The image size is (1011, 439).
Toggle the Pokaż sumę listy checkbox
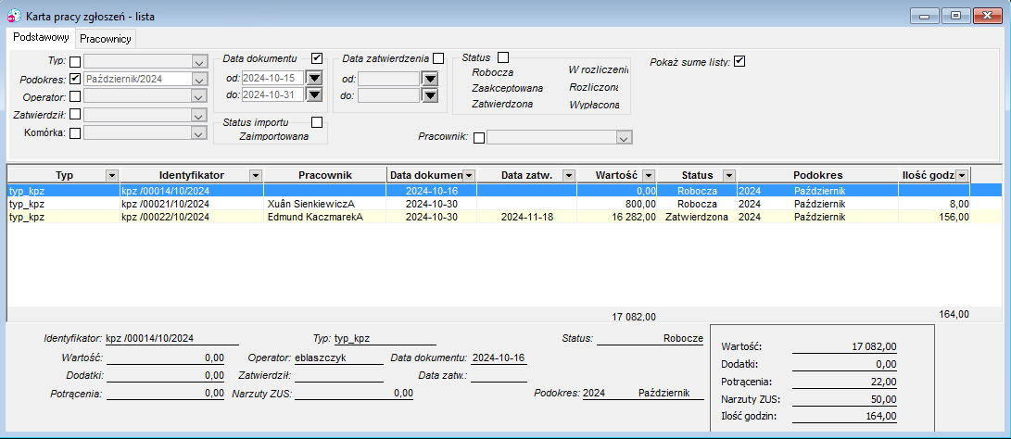(739, 62)
